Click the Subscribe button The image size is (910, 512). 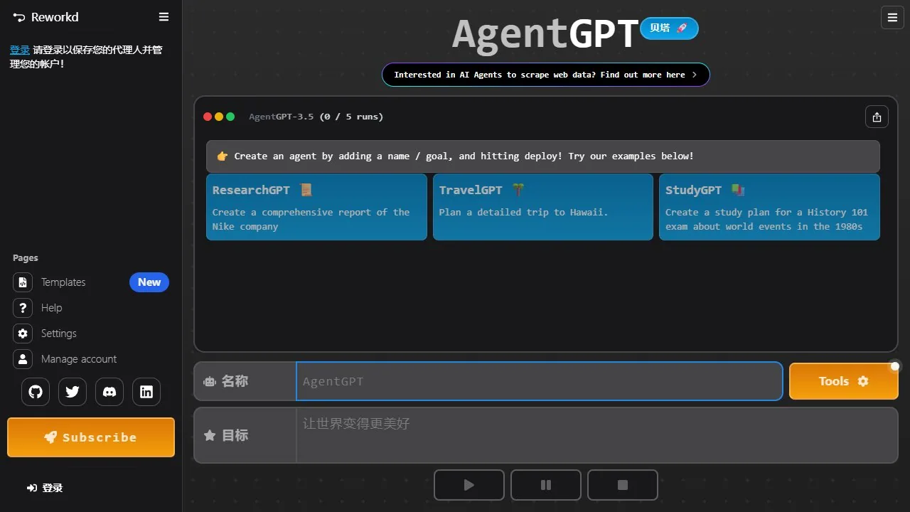click(x=91, y=437)
